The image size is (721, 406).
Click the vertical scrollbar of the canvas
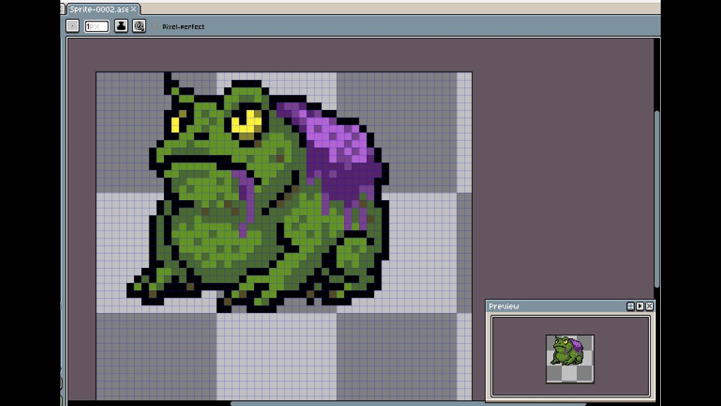pyautogui.click(x=657, y=198)
